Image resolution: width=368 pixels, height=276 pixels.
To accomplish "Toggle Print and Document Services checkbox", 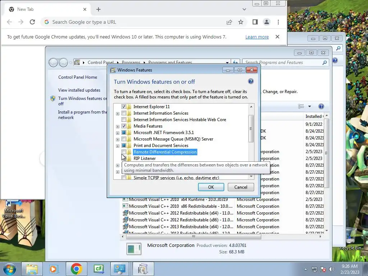I will coord(124,146).
